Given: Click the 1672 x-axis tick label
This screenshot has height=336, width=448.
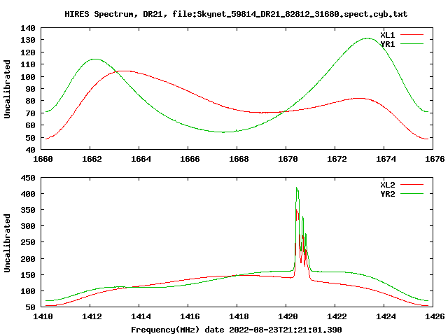Looking at the screenshot, I should 337,159.
